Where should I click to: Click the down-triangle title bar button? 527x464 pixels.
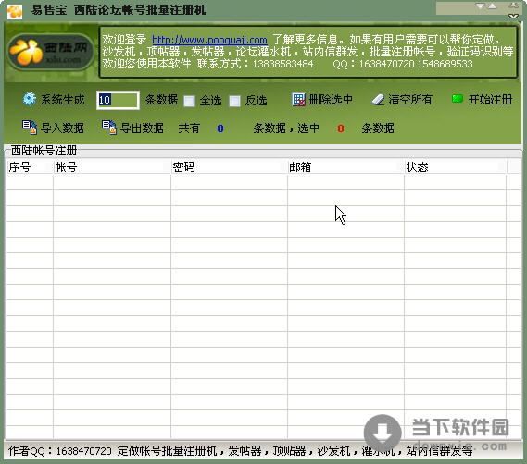(480, 6)
